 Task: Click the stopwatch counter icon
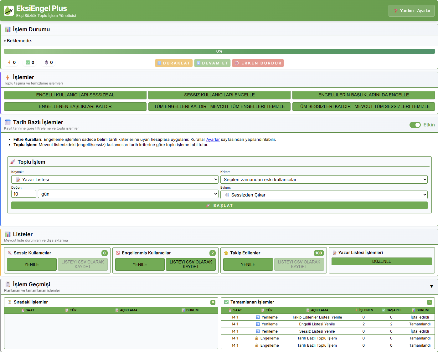tap(46, 63)
